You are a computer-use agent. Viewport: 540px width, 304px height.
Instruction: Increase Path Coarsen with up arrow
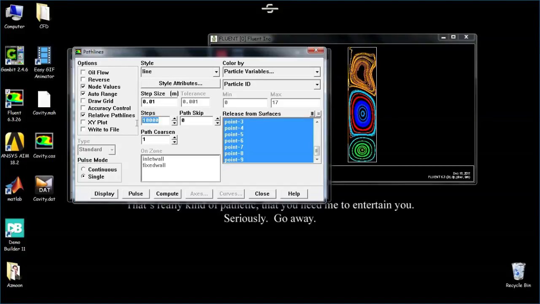pyautogui.click(x=174, y=138)
